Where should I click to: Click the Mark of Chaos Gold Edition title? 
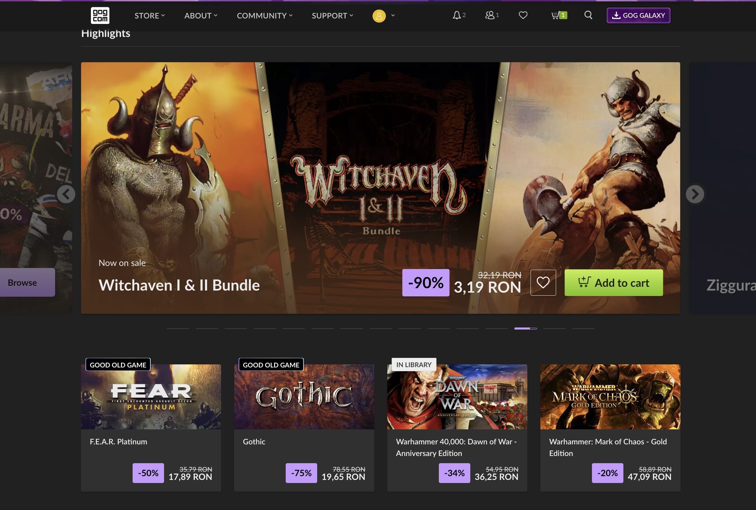[x=608, y=447]
